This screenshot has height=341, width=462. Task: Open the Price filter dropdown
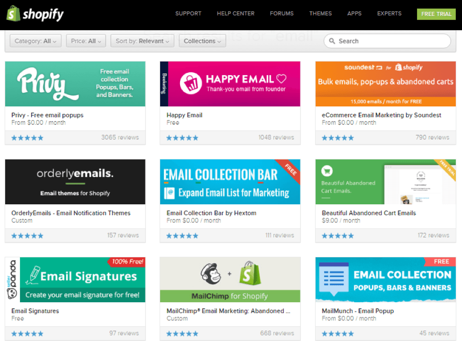pos(86,41)
